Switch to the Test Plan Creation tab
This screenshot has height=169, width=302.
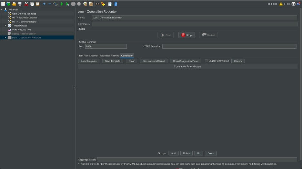click(88, 55)
